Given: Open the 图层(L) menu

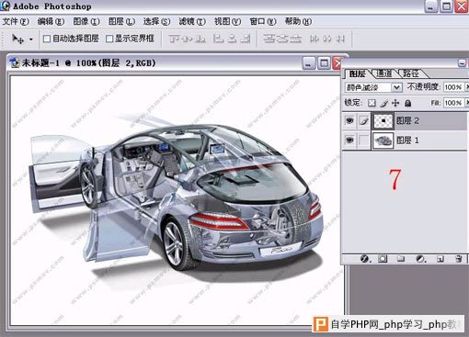Looking at the screenshot, I should click(121, 21).
